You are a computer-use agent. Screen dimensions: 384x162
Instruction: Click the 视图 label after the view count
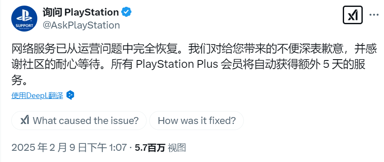click(177, 148)
